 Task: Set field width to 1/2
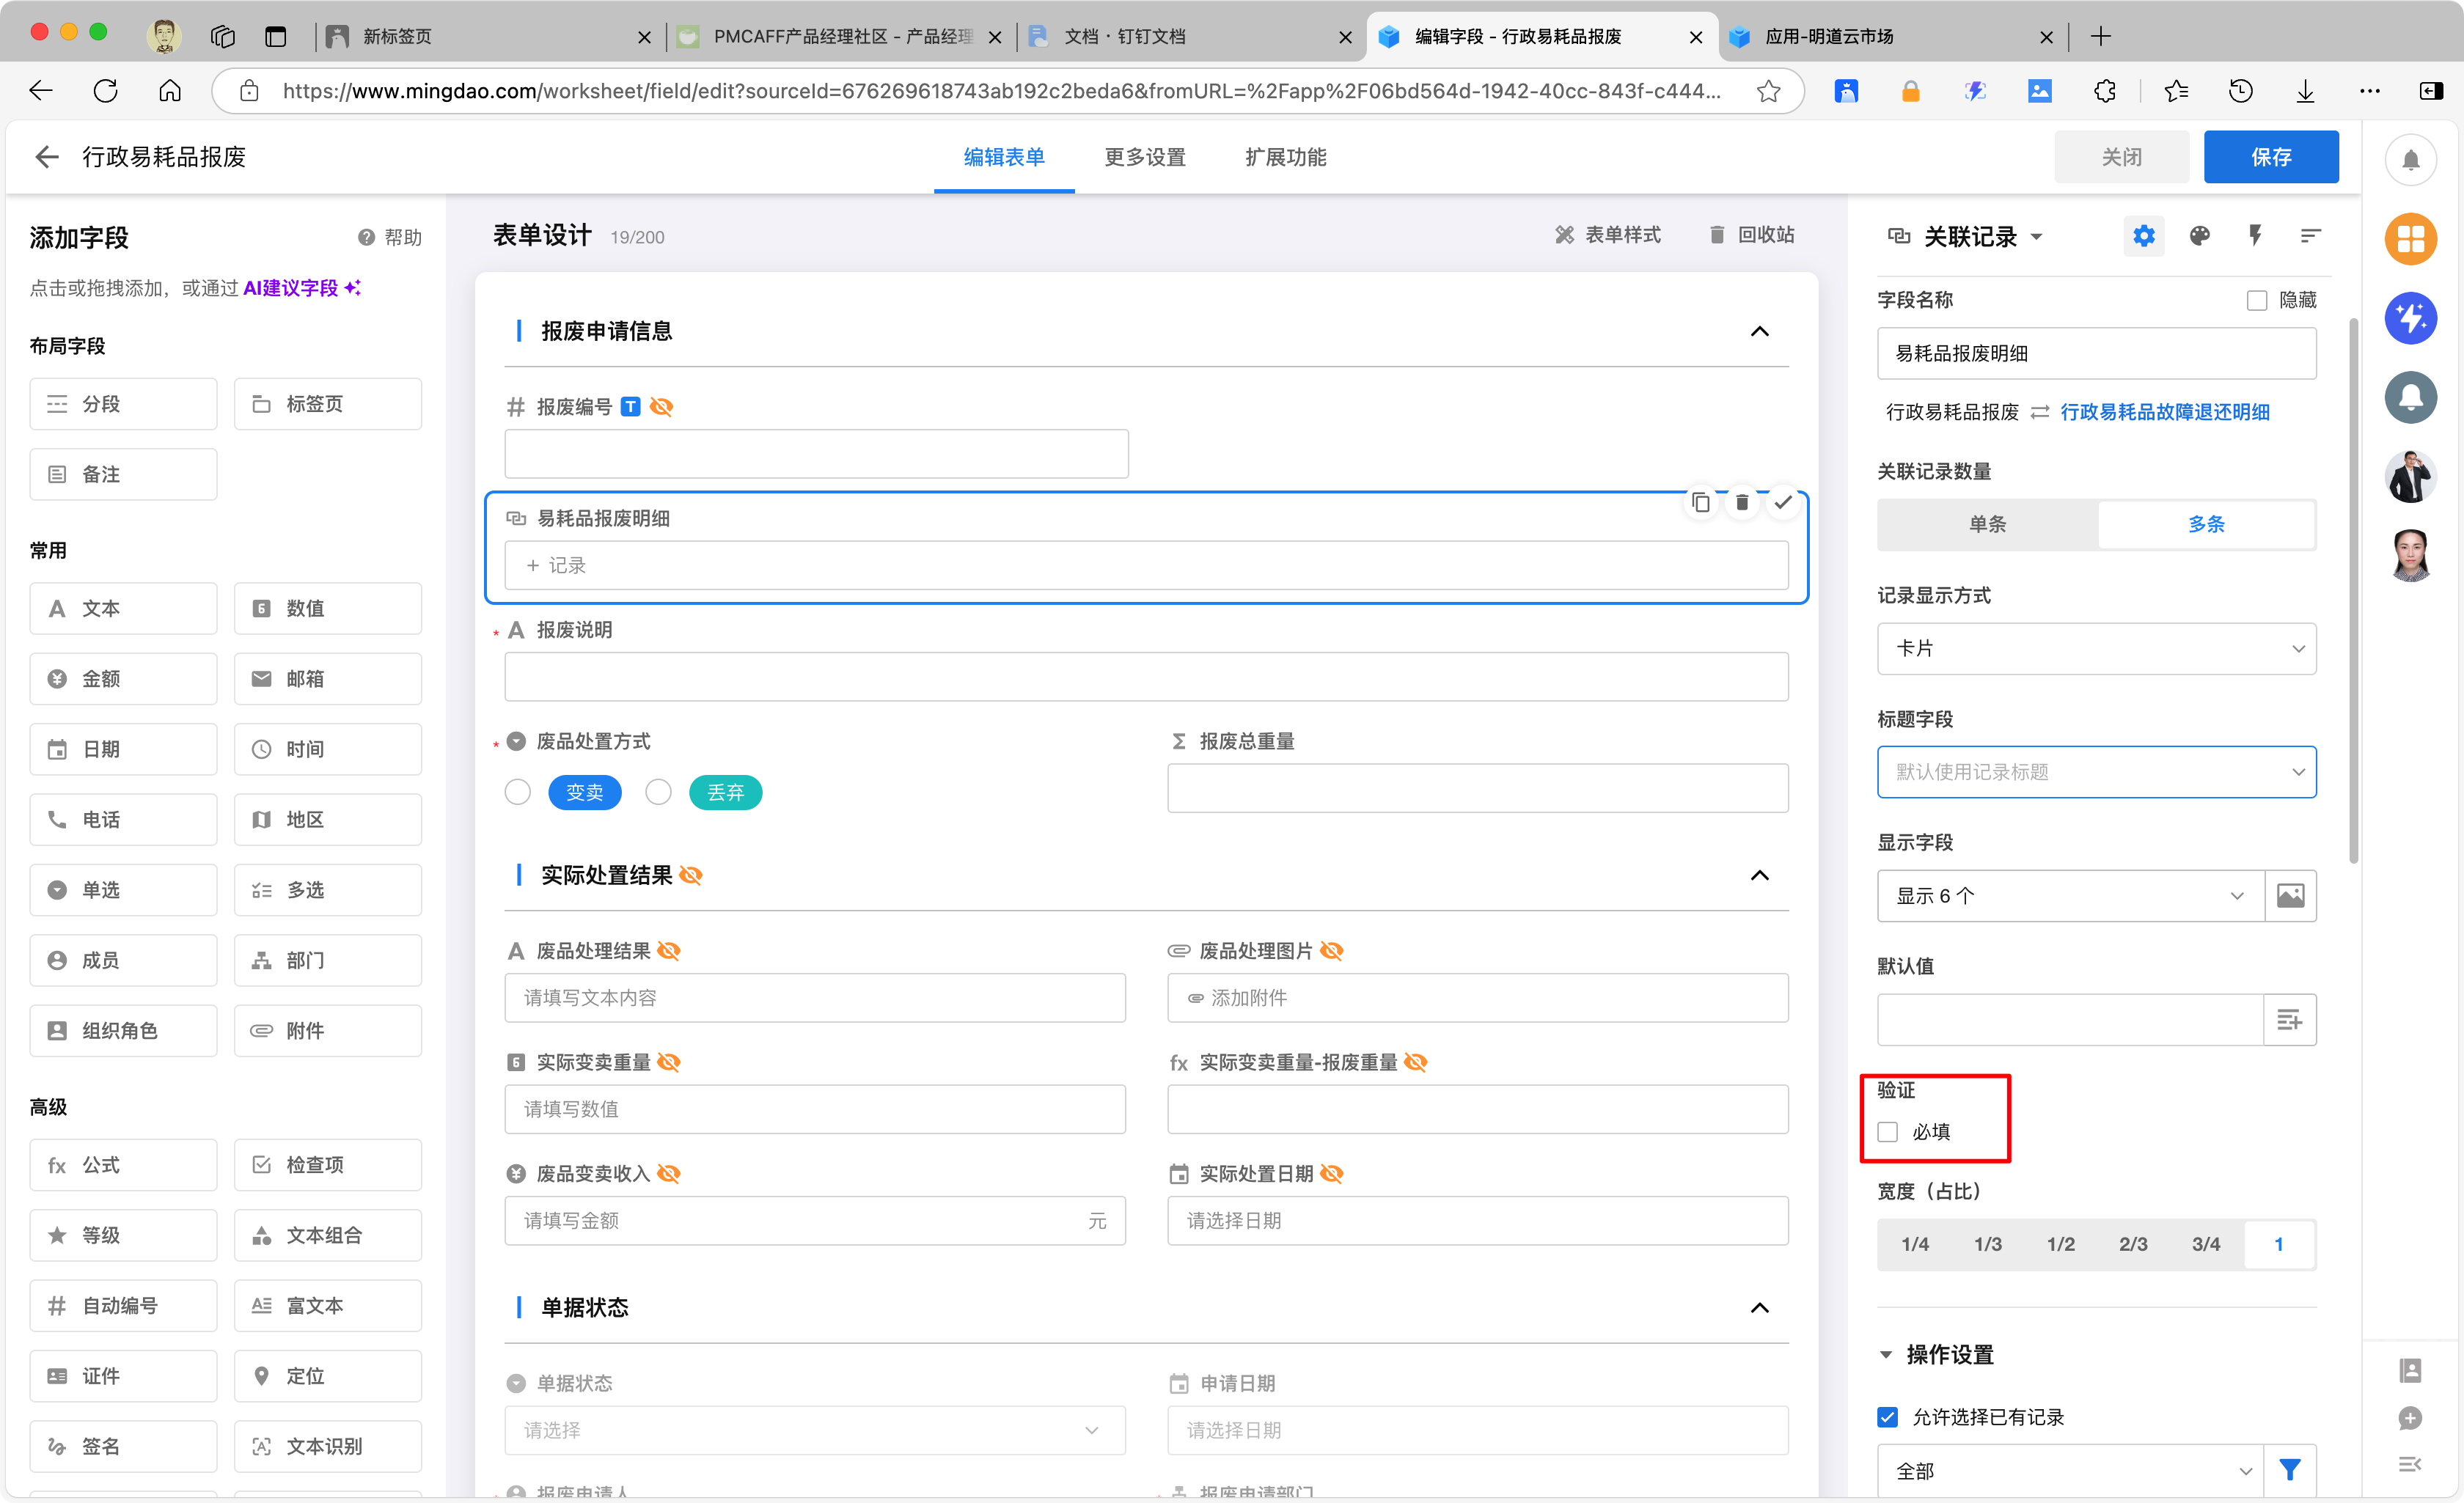pos(2060,1244)
